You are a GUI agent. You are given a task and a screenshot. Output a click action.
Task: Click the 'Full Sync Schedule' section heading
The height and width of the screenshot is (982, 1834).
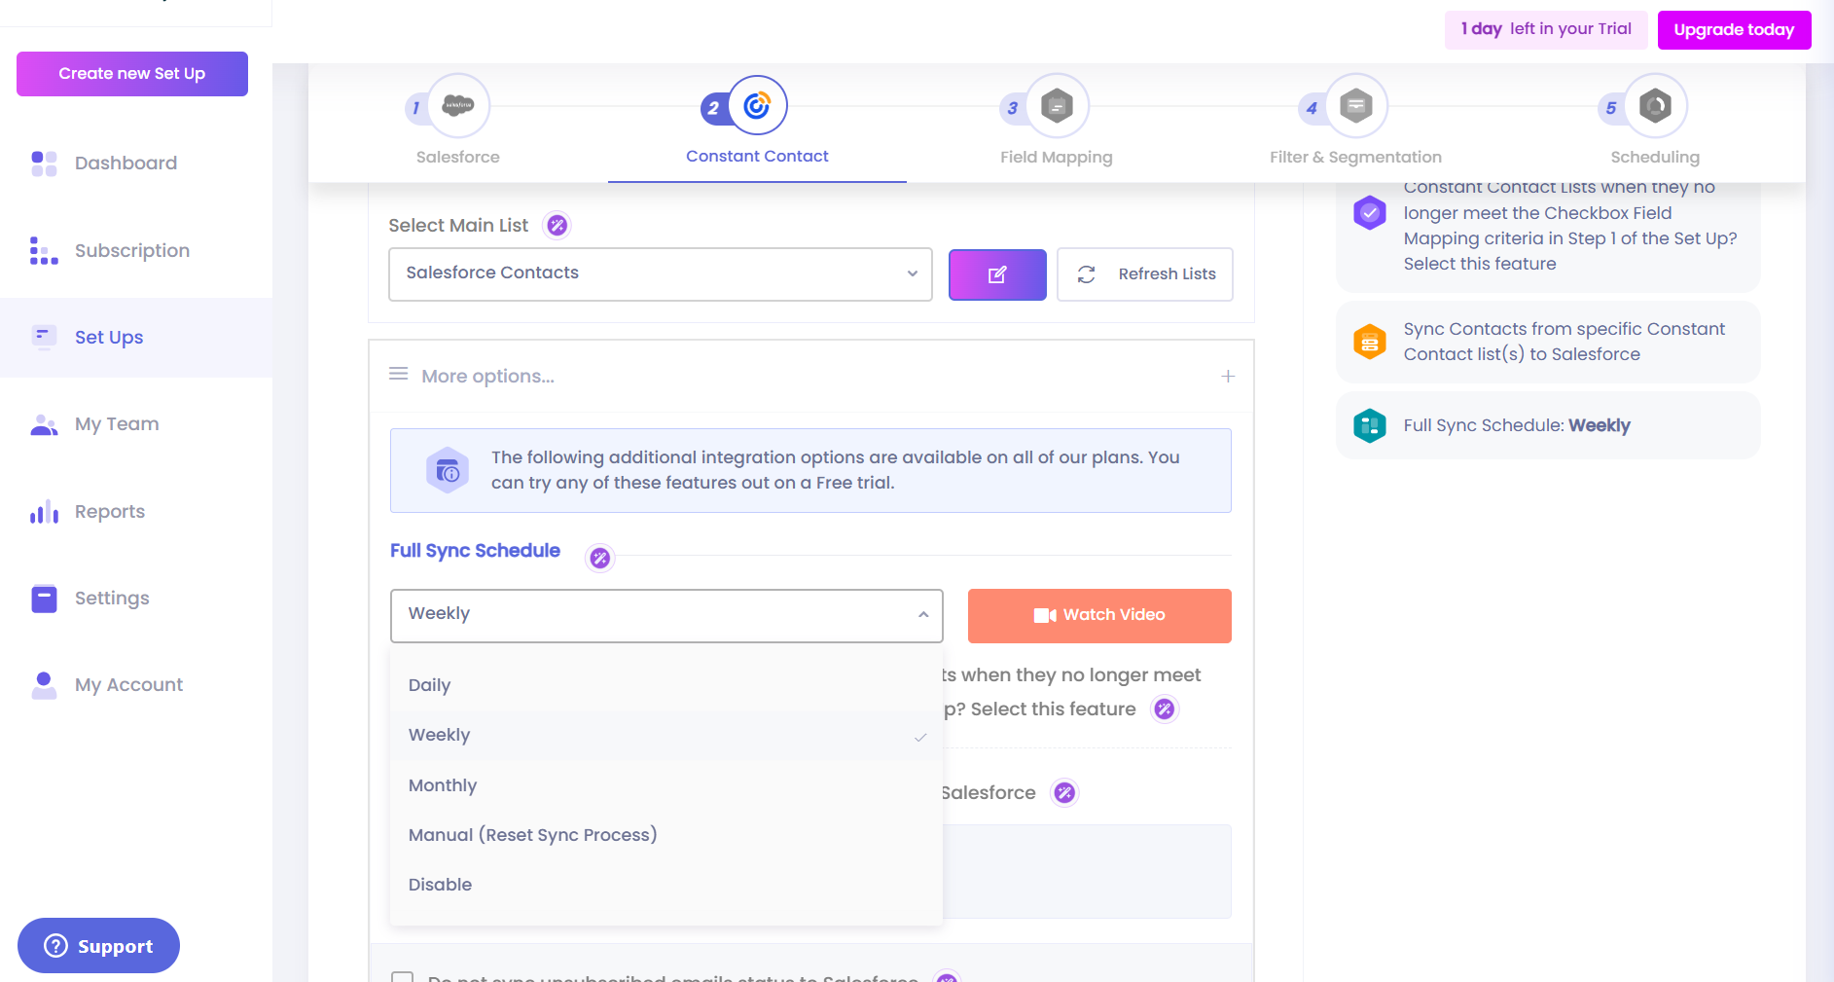[x=475, y=551]
